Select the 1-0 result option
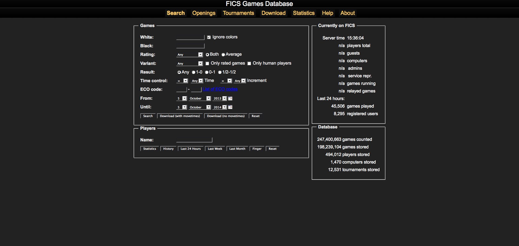 tap(194, 72)
